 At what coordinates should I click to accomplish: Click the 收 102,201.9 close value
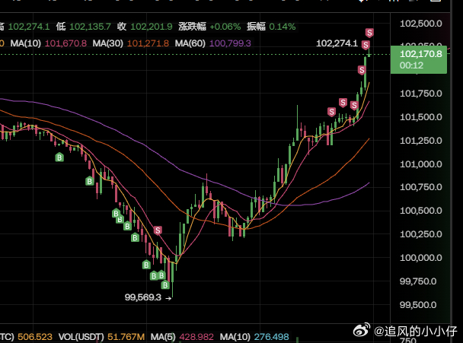coord(145,27)
